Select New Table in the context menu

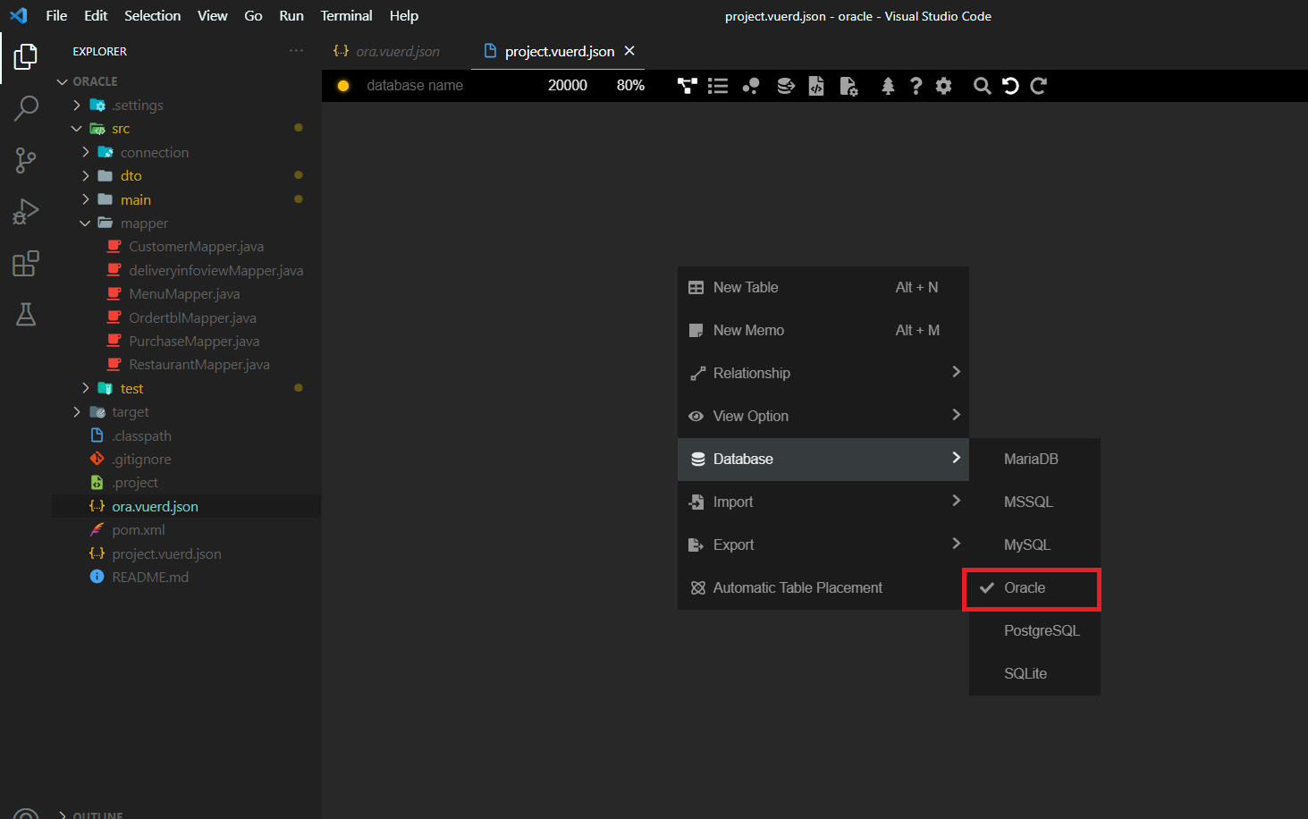point(823,288)
